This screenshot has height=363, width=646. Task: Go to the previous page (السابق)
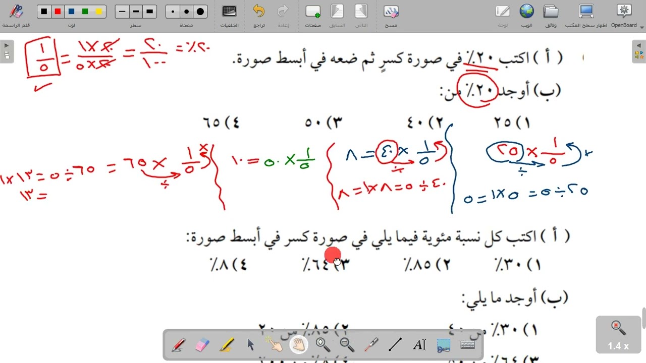tap(337, 15)
